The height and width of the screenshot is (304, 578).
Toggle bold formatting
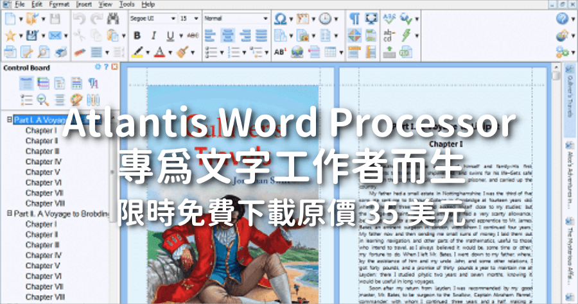click(137, 36)
